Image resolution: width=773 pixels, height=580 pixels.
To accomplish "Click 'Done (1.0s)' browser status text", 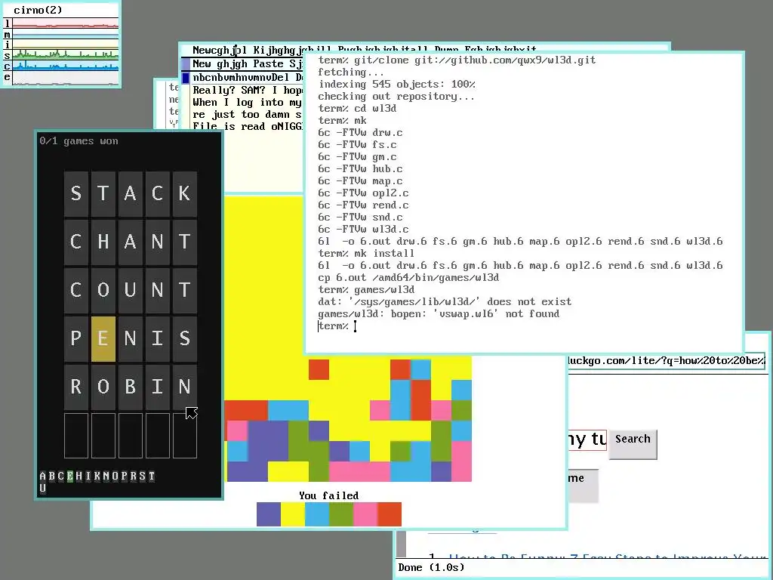I will pos(431,568).
